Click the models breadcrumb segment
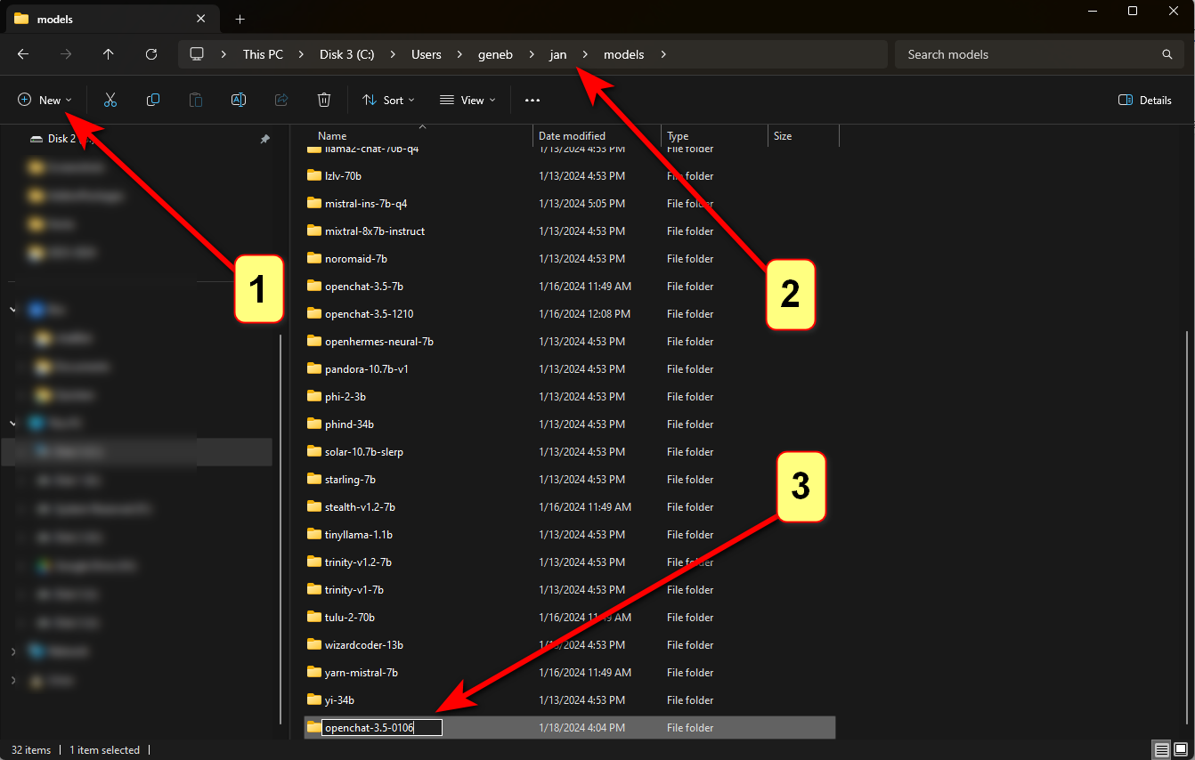This screenshot has height=760, width=1195. pyautogui.click(x=623, y=54)
